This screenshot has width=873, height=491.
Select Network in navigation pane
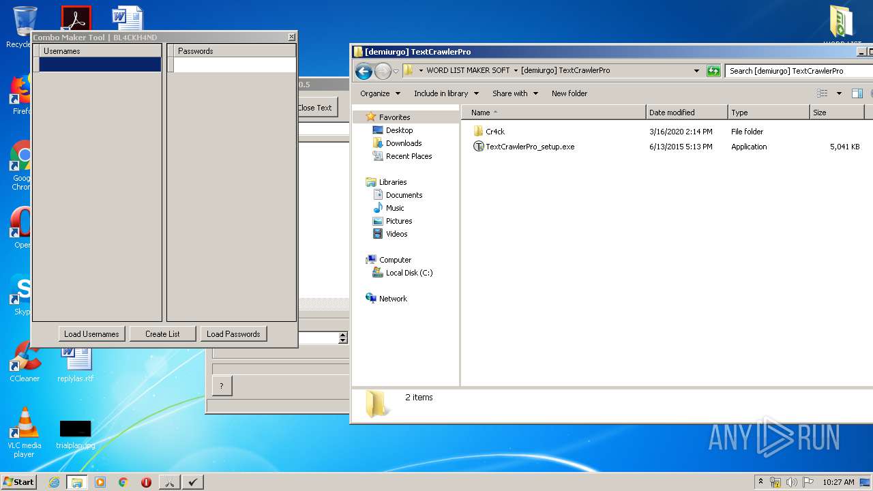(x=393, y=299)
